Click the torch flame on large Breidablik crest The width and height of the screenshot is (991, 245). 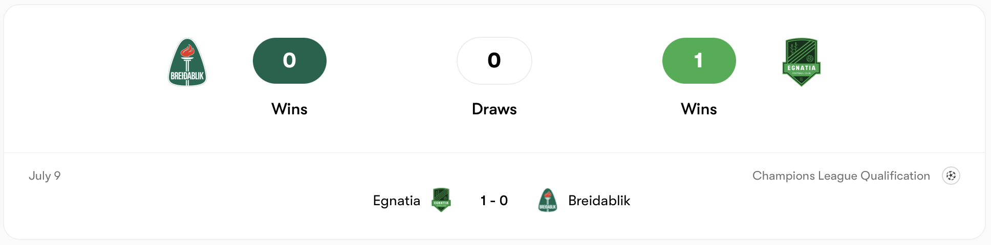click(187, 50)
